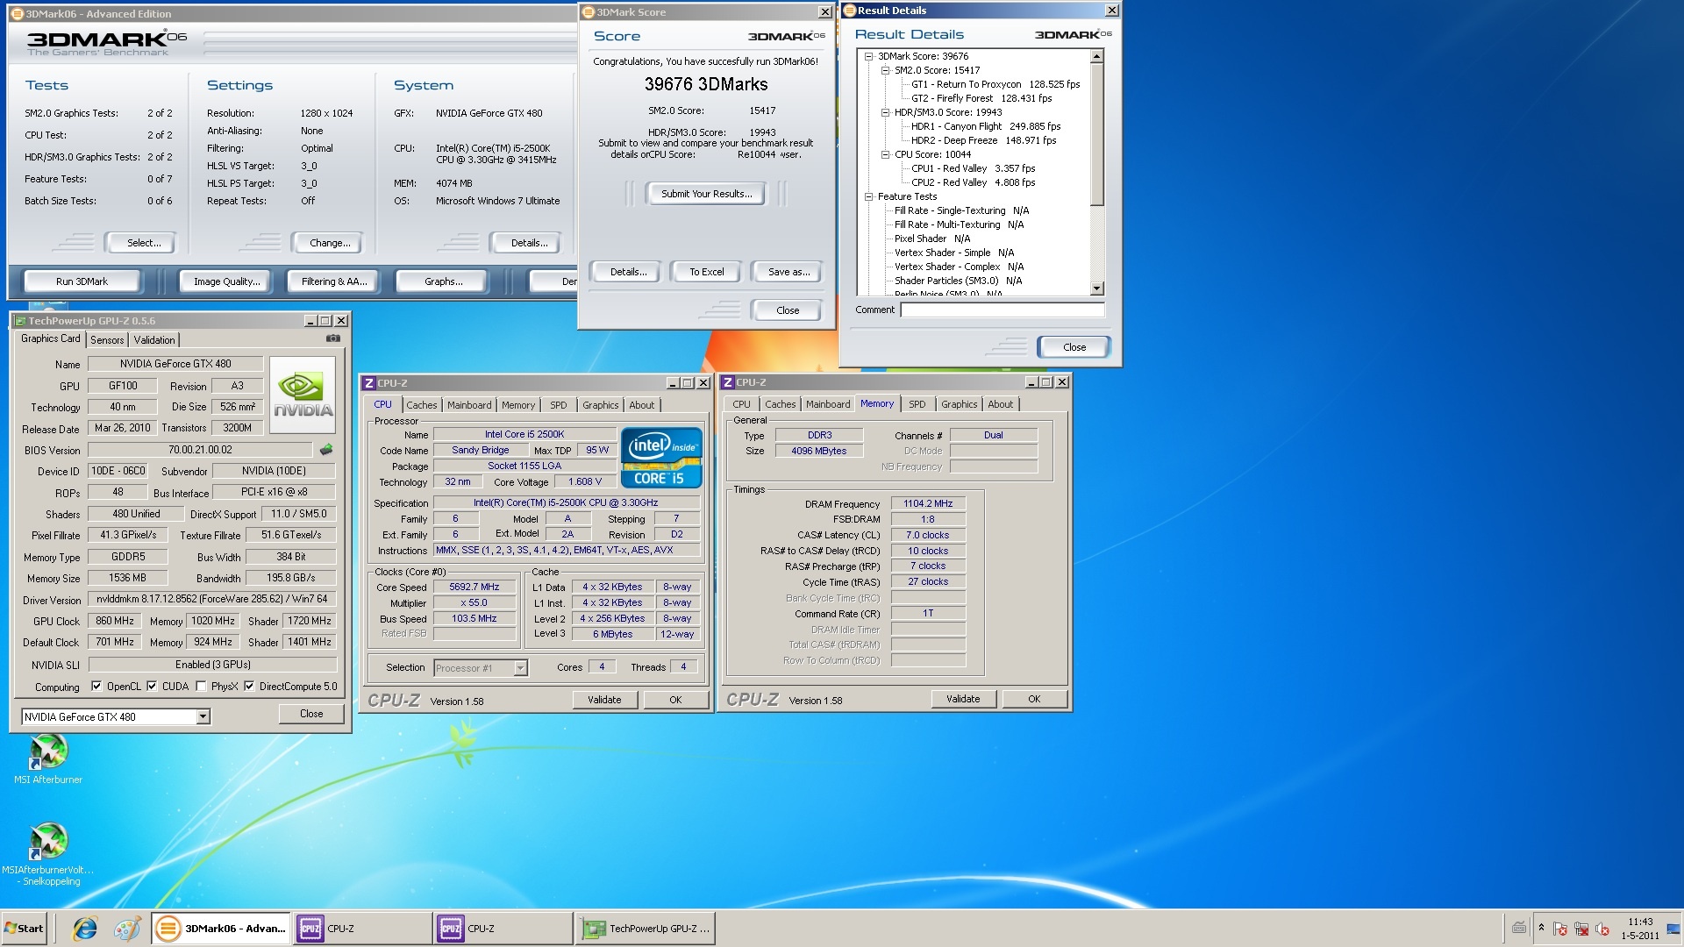This screenshot has height=947, width=1684.
Task: Toggle the OpenCL checkbox
Action: (x=96, y=687)
